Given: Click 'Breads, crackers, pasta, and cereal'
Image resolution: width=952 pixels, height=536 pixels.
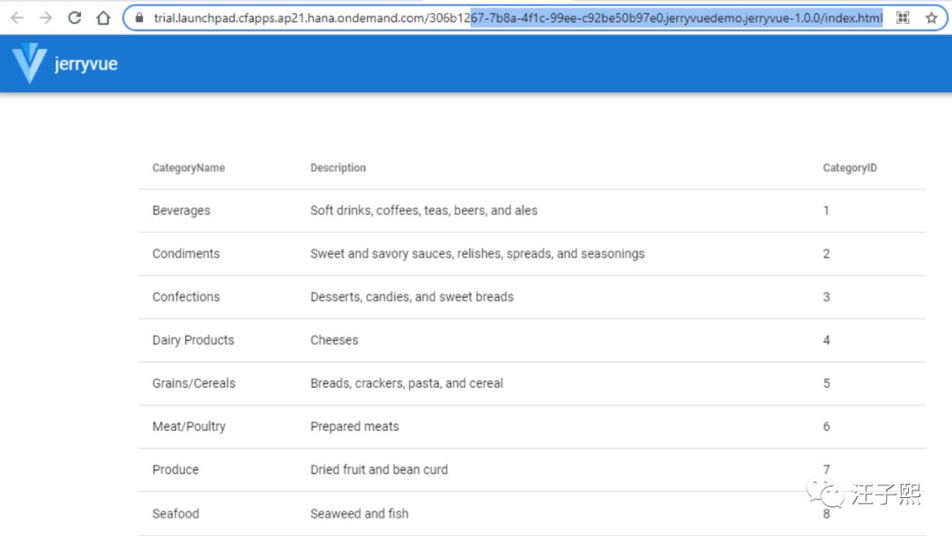Looking at the screenshot, I should tap(406, 383).
